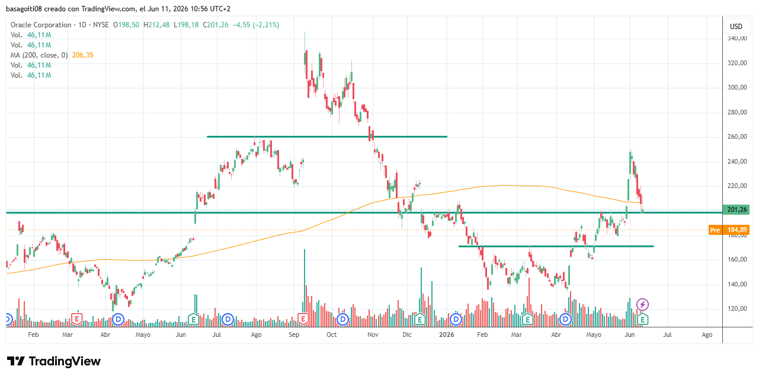Click the dividend D marker near Abr 2026
This screenshot has height=379, width=759.
(x=566, y=319)
